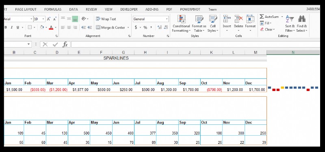Click the Insert Function fx button
This screenshot has height=152, width=325.
[65, 44]
